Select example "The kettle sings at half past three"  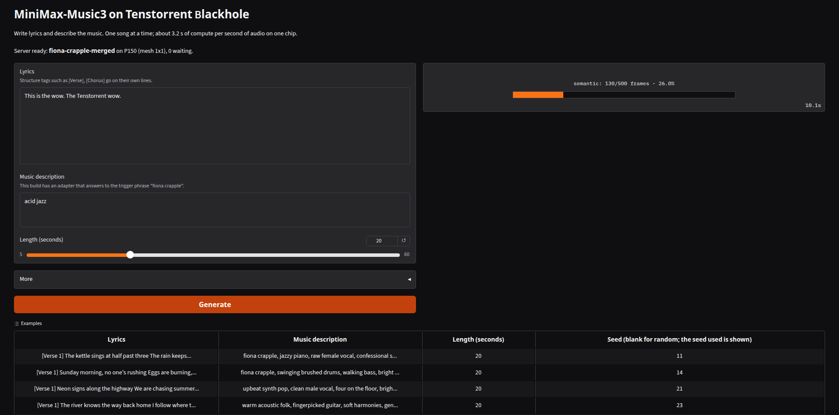(117, 356)
